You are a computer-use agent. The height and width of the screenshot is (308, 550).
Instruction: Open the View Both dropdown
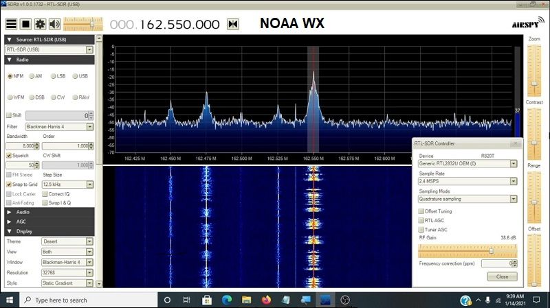[89, 252]
